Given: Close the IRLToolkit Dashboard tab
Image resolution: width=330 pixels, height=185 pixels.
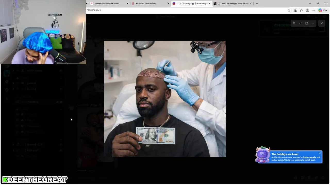Looking at the screenshot, I should pyautogui.click(x=169, y=4).
